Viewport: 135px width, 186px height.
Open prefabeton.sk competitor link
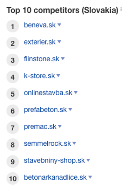45,110
